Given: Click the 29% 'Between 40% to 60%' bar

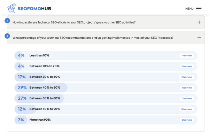Looking at the screenshot, I should 106,88.
